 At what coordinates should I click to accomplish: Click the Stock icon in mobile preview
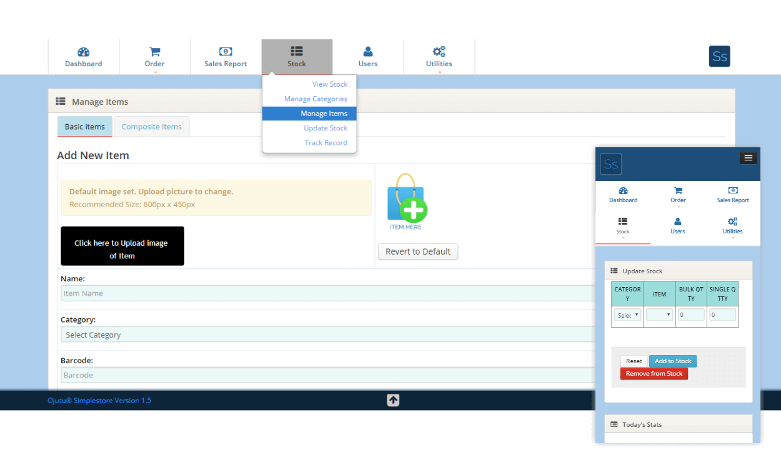(623, 222)
